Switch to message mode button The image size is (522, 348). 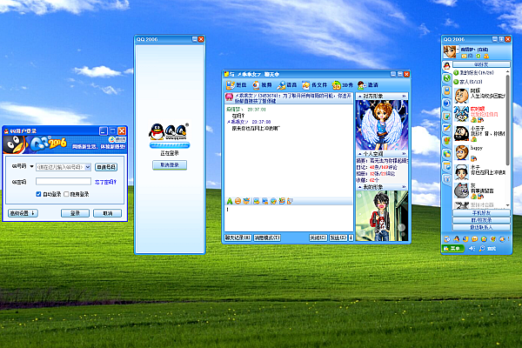[x=267, y=238]
